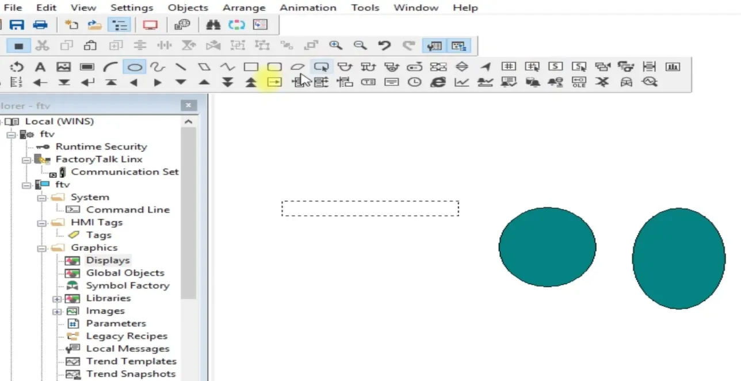Select the Rectangle drawing tool

[251, 66]
